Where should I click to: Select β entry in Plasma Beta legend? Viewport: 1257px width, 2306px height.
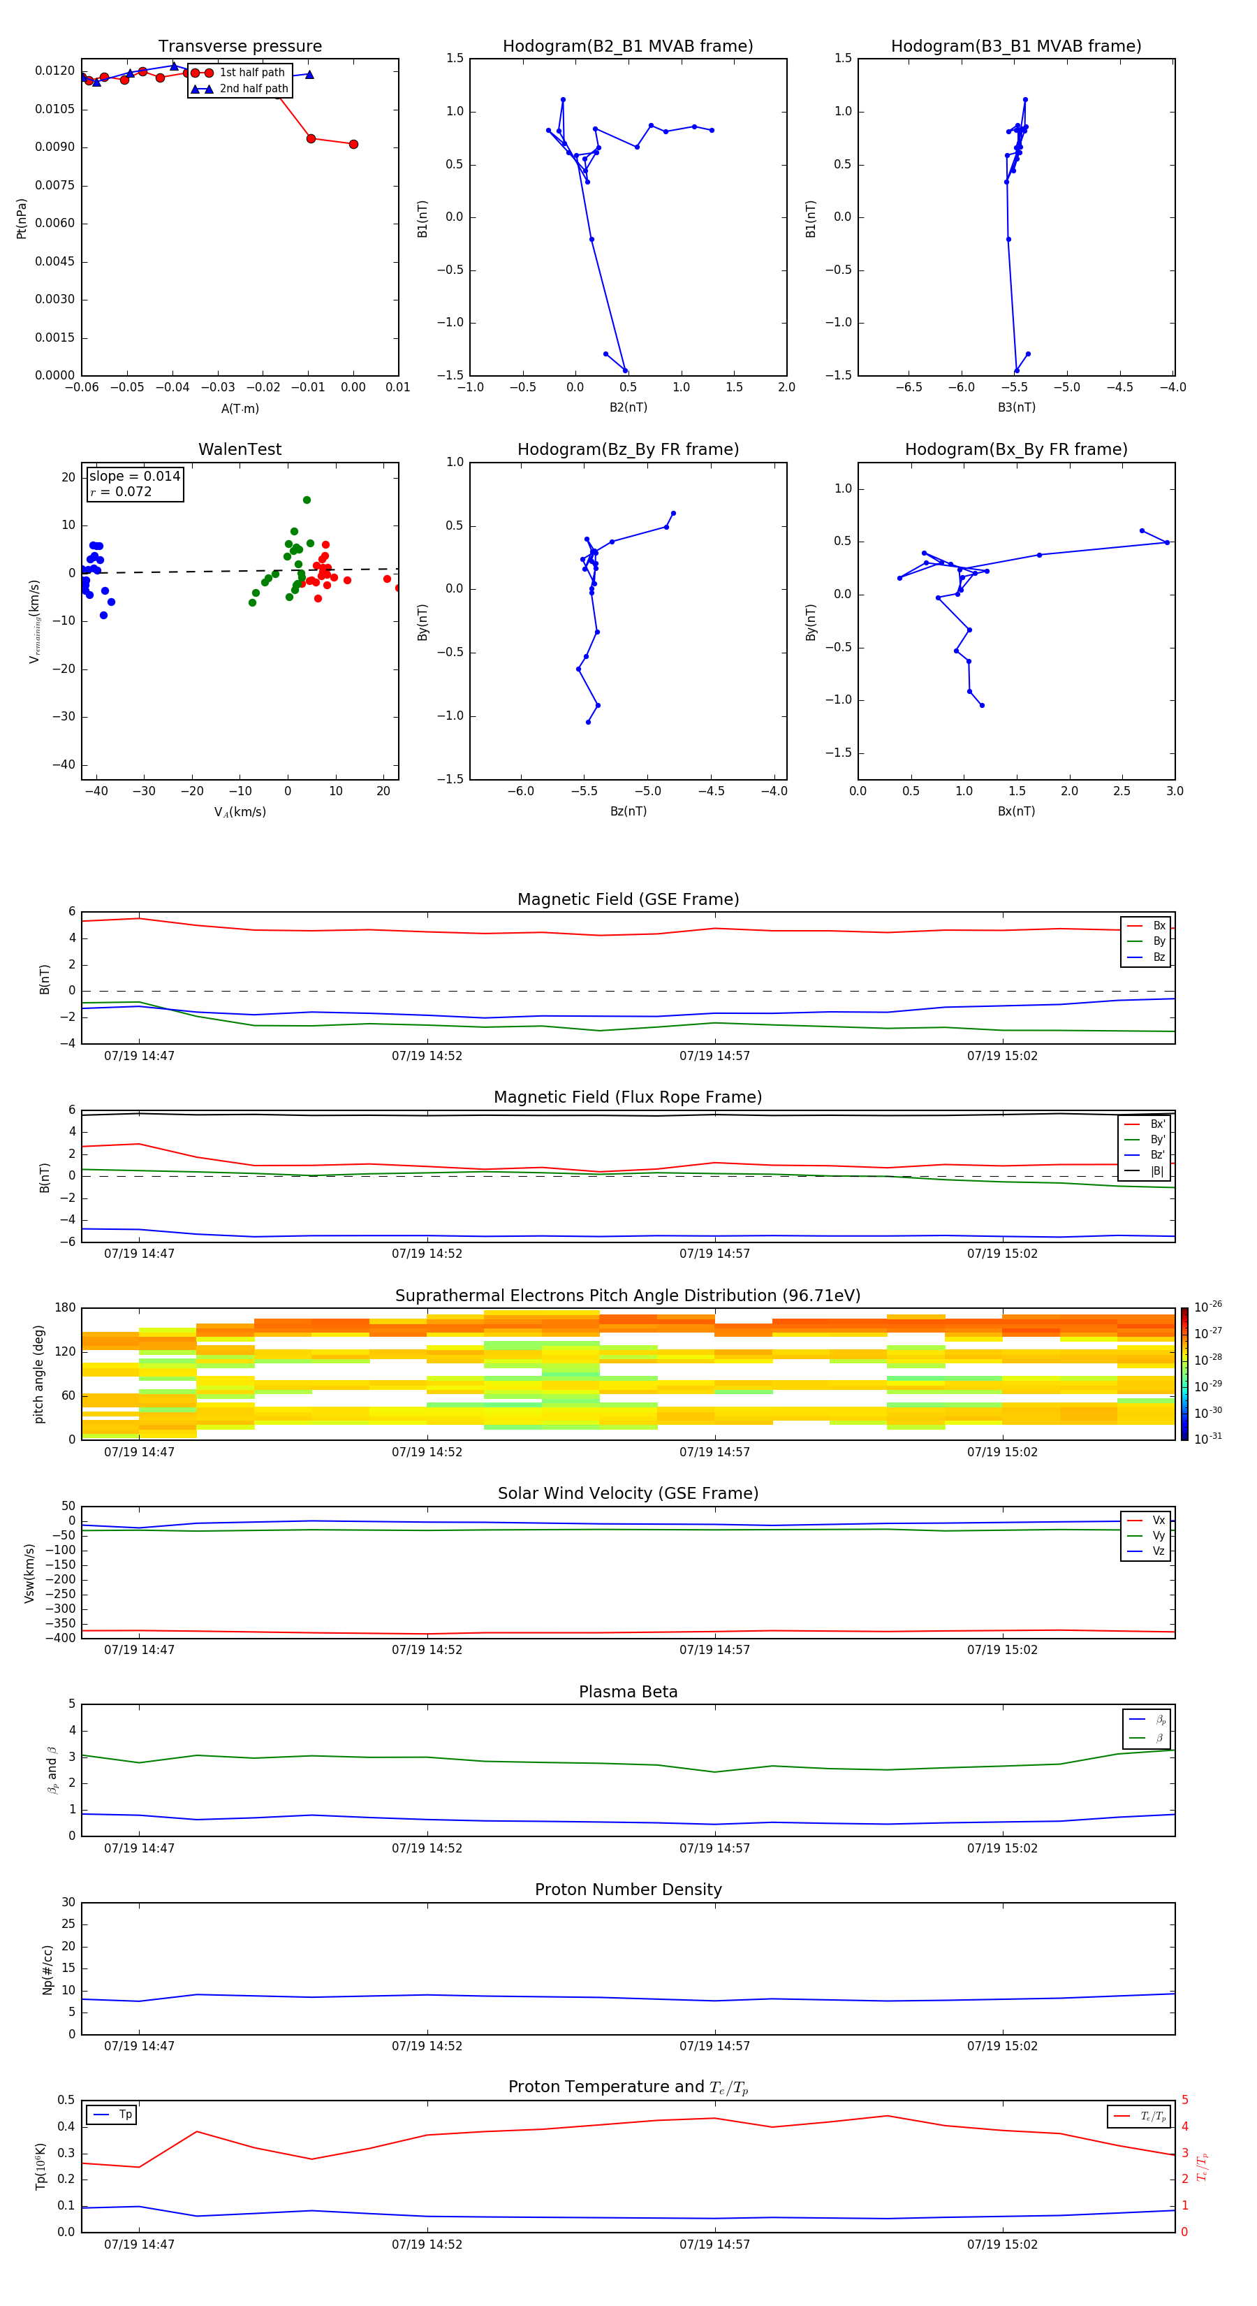coord(1148,1739)
